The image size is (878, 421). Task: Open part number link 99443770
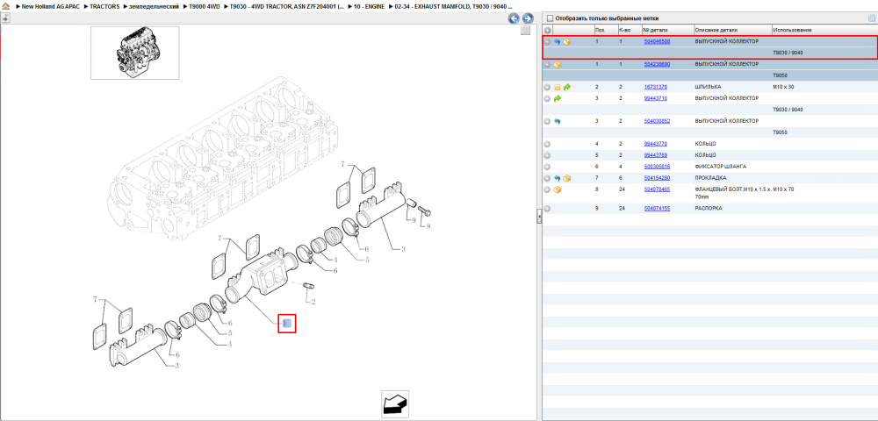pos(655,144)
